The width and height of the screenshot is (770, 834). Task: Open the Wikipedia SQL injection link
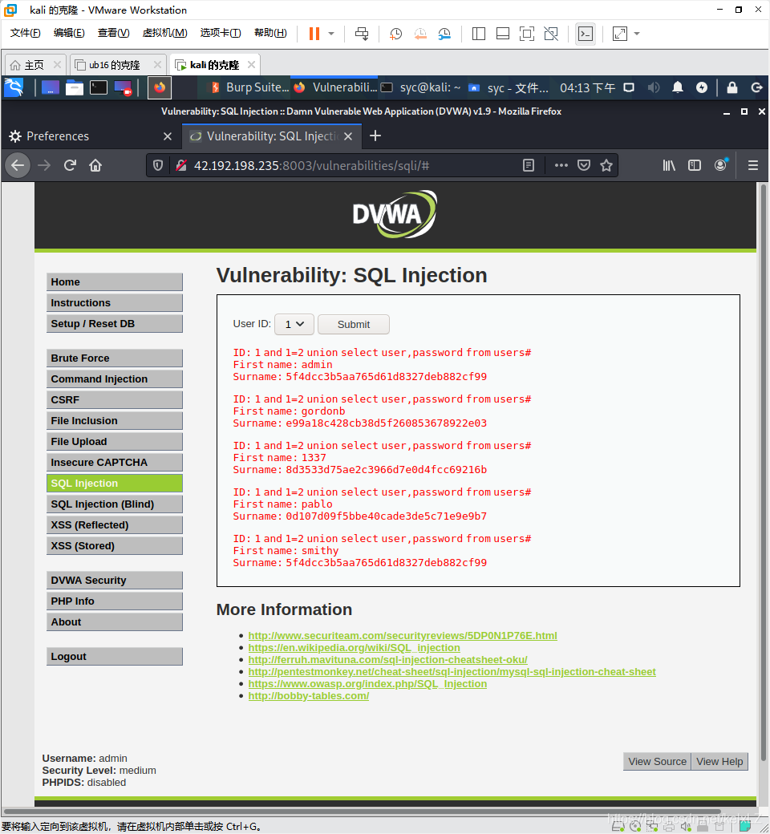[354, 647]
